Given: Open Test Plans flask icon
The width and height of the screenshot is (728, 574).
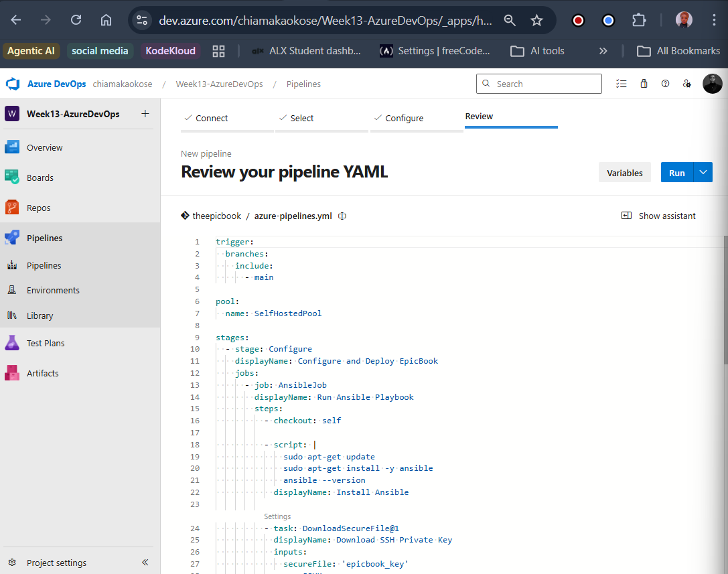Looking at the screenshot, I should point(12,343).
